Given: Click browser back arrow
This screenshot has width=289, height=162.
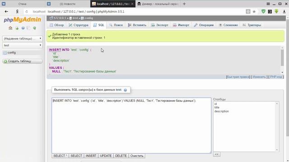Looking at the screenshot, I should [6, 11].
